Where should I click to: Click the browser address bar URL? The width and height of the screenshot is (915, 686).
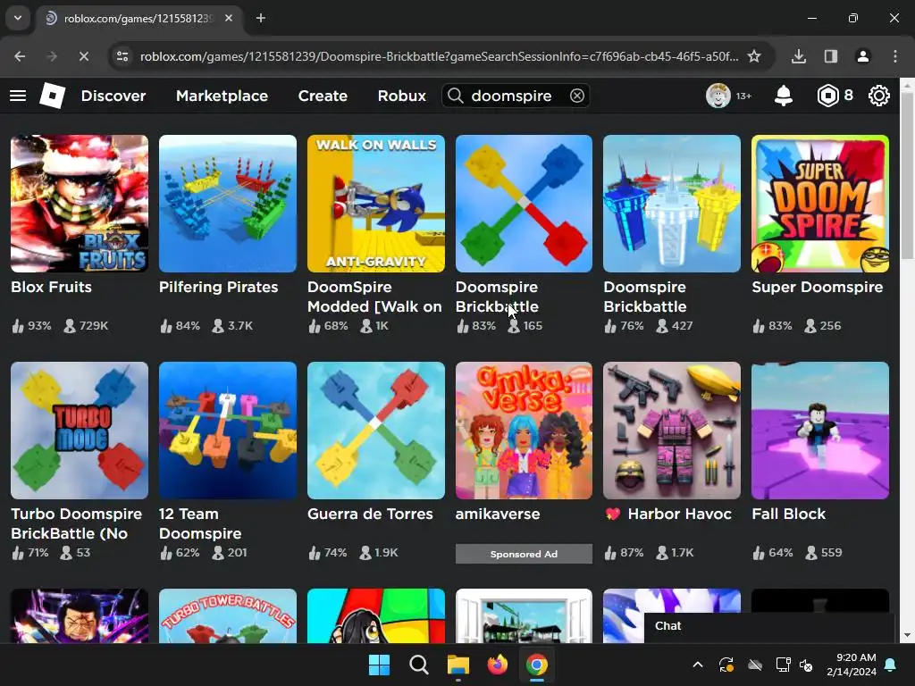439,56
